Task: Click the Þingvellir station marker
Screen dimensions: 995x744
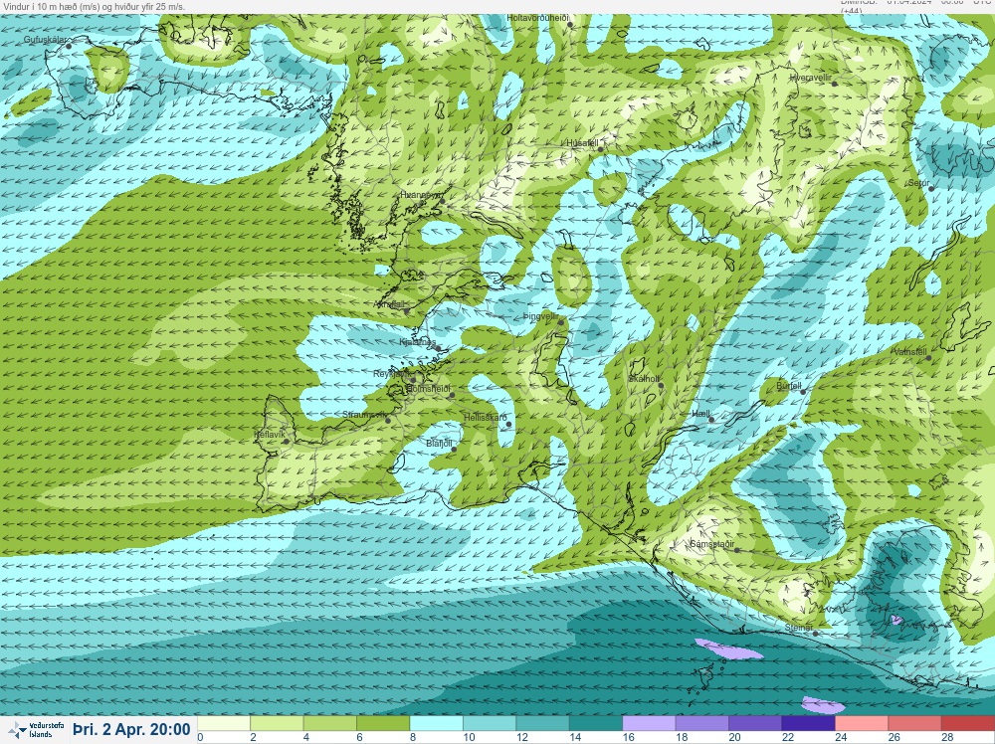Action: tap(561, 323)
